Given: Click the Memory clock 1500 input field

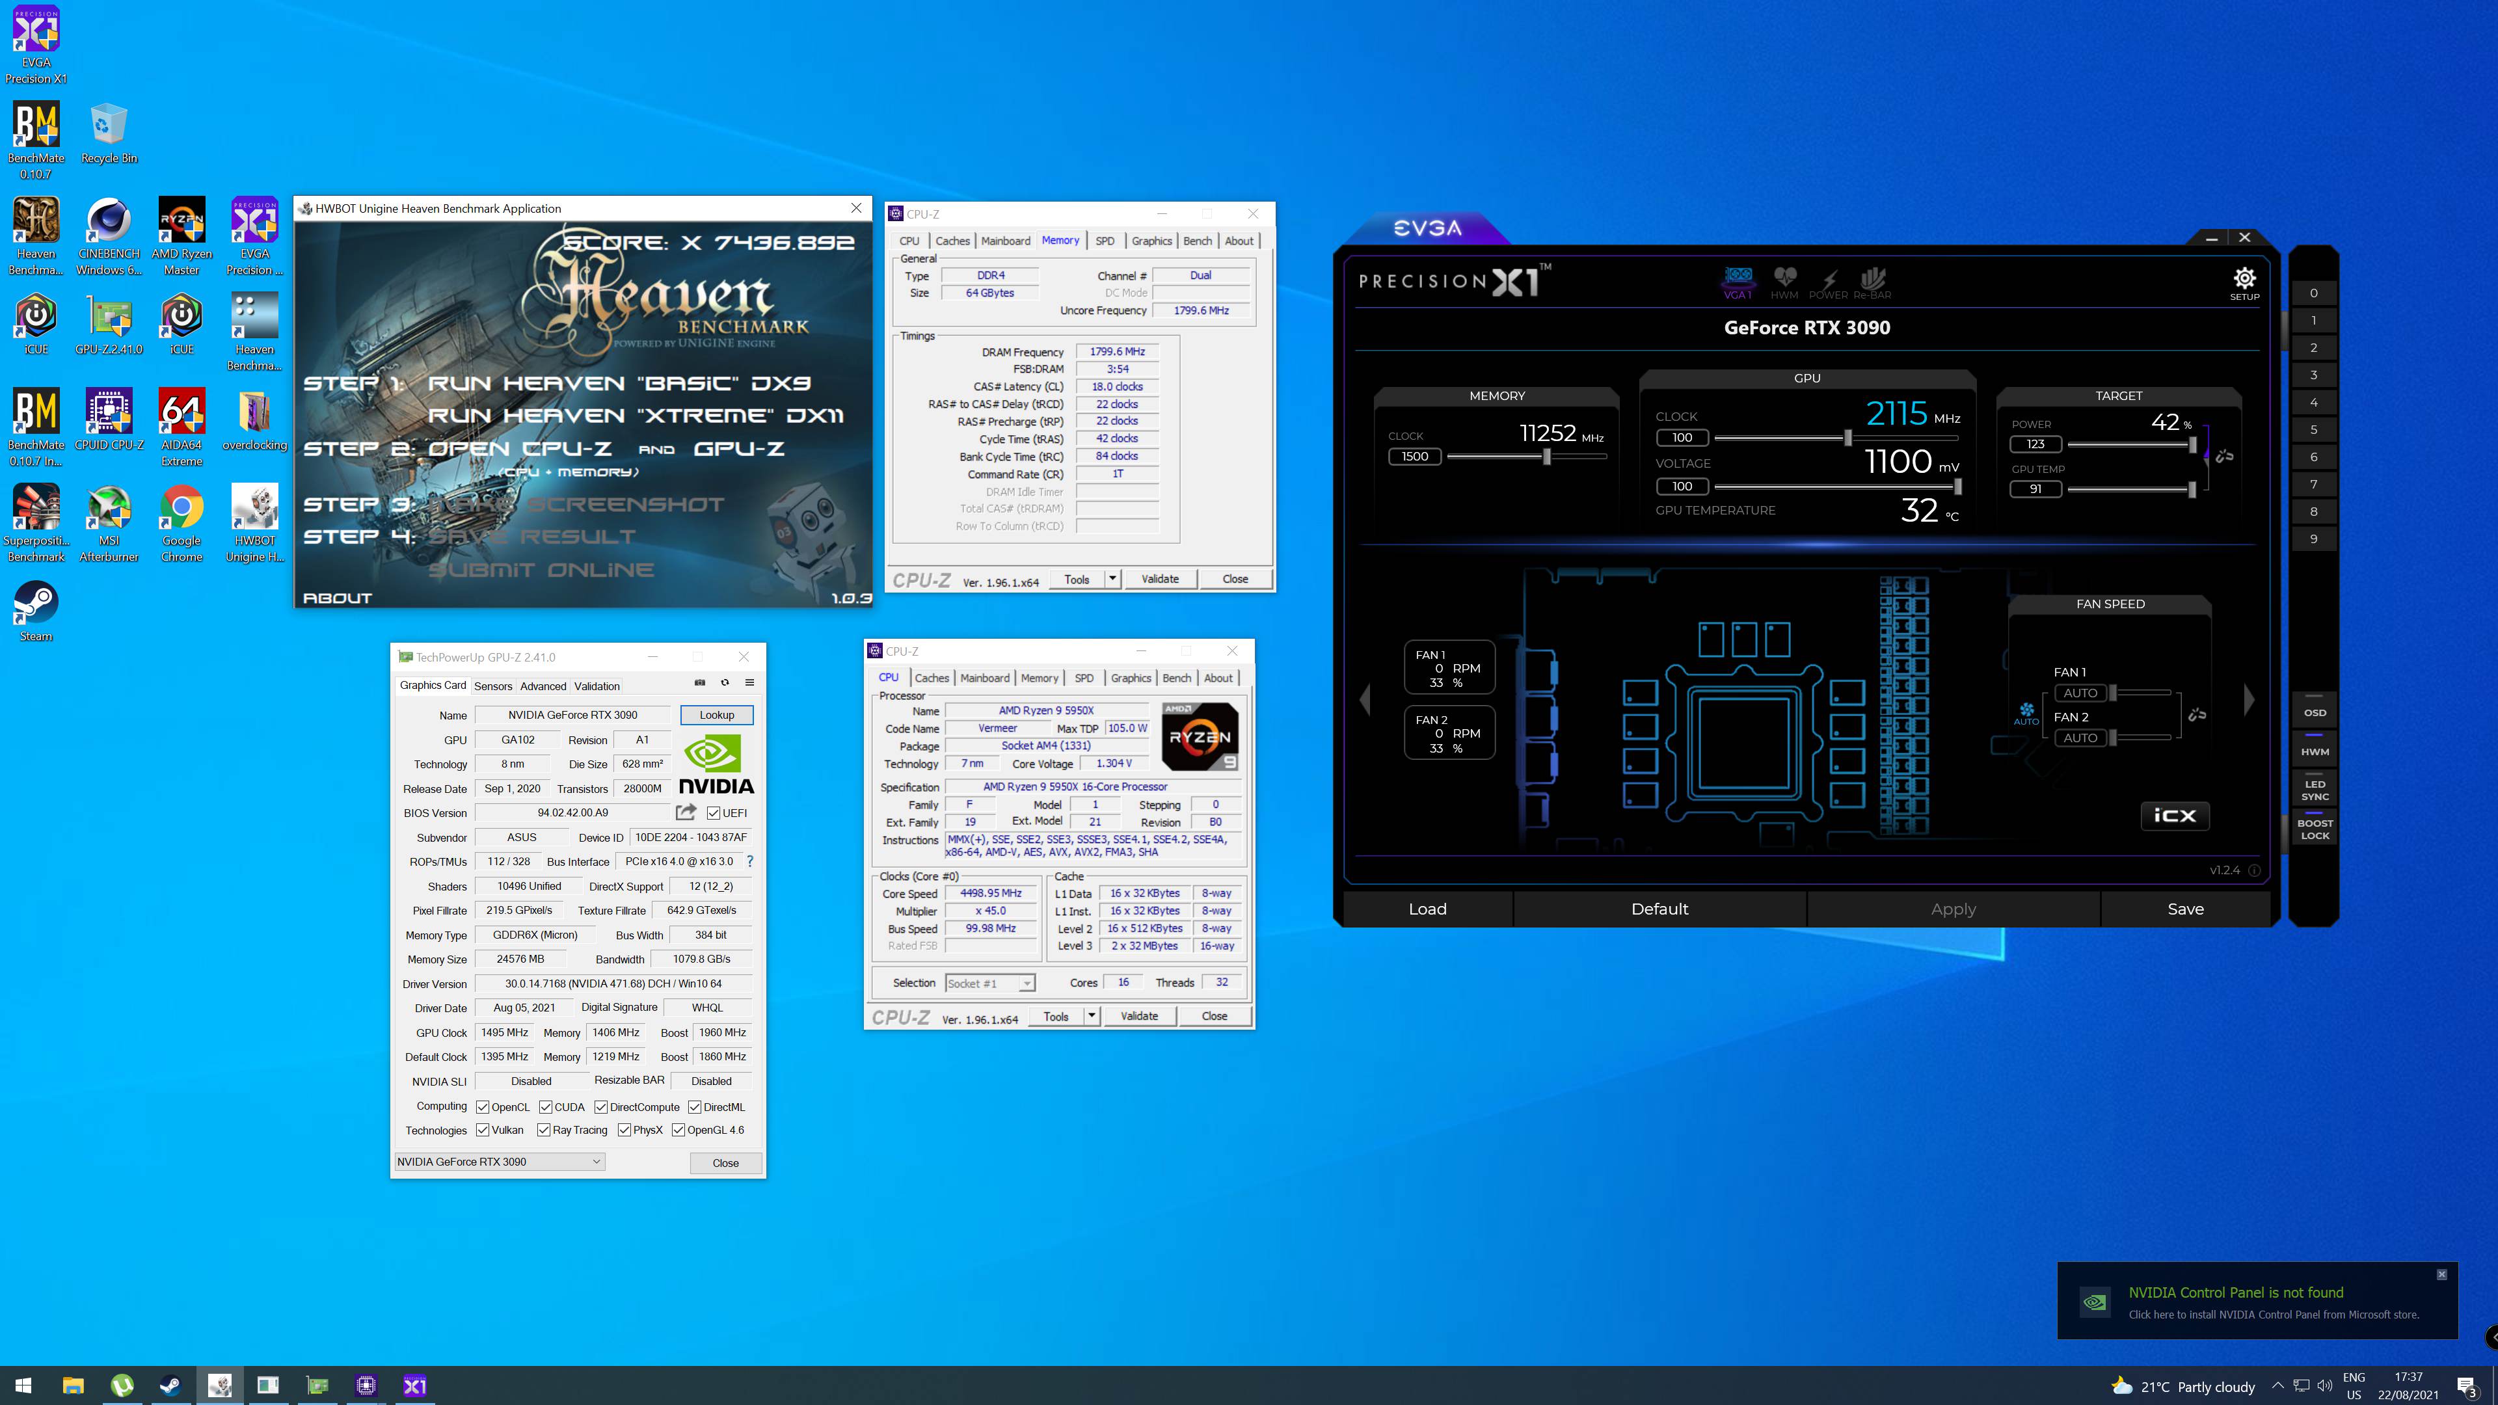Looking at the screenshot, I should pyautogui.click(x=1415, y=456).
